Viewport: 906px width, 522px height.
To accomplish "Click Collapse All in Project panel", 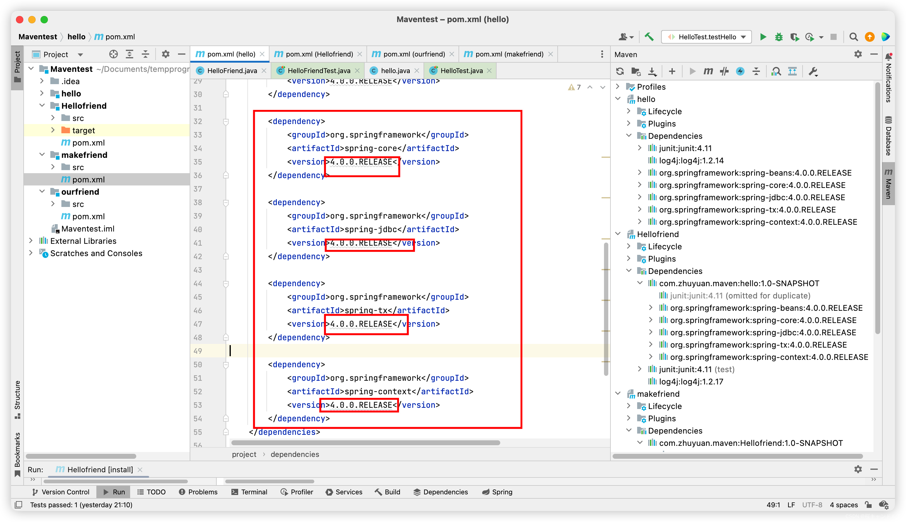I will pyautogui.click(x=145, y=54).
